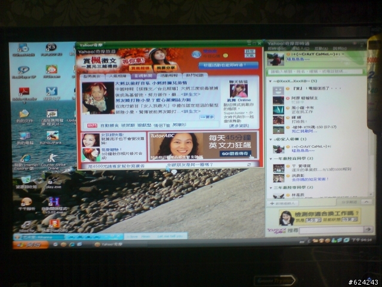Open 我是 男生 gender dropdown in ad
The width and height of the screenshot is (382, 287).
[x=313, y=220]
